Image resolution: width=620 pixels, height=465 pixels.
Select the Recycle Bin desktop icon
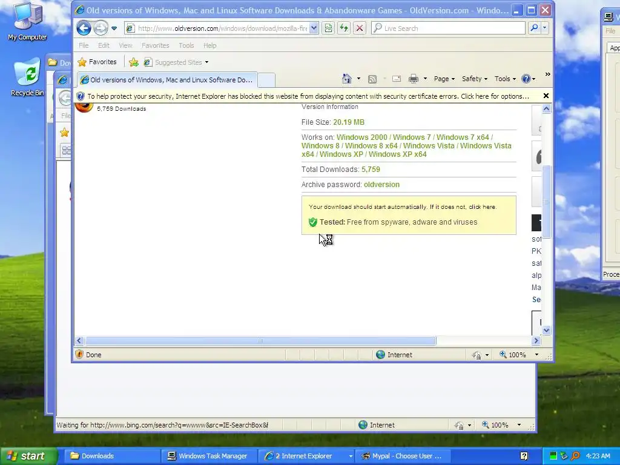27,77
